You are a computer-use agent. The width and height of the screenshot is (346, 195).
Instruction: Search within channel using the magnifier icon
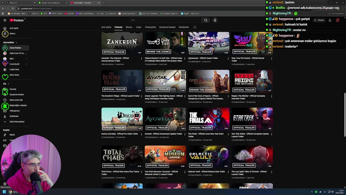tap(195, 27)
